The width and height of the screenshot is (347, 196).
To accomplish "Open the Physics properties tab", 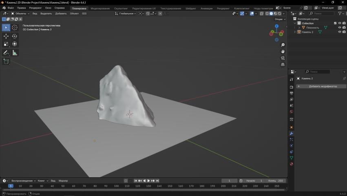I will [x=292, y=146].
